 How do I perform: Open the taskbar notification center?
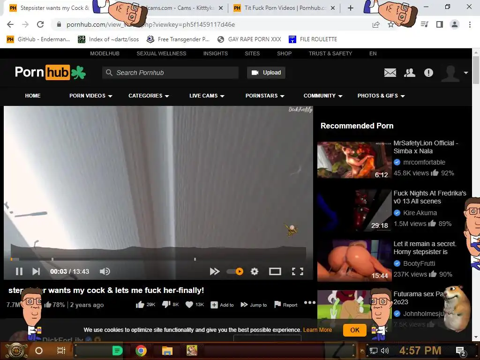click(461, 352)
